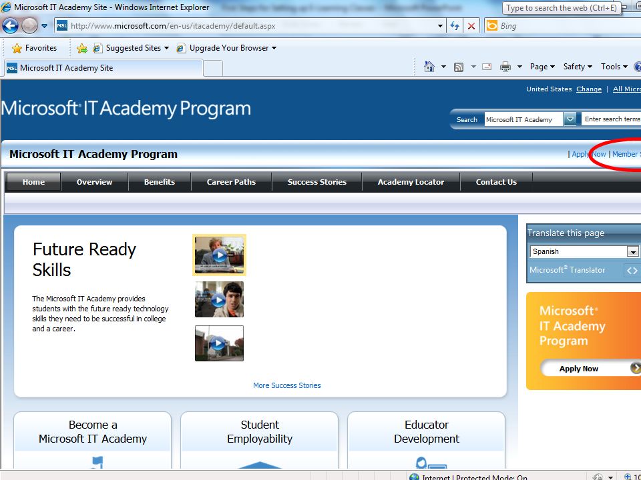Click the RSS Feeds icon
Image resolution: width=641 pixels, height=480 pixels.
pos(459,67)
